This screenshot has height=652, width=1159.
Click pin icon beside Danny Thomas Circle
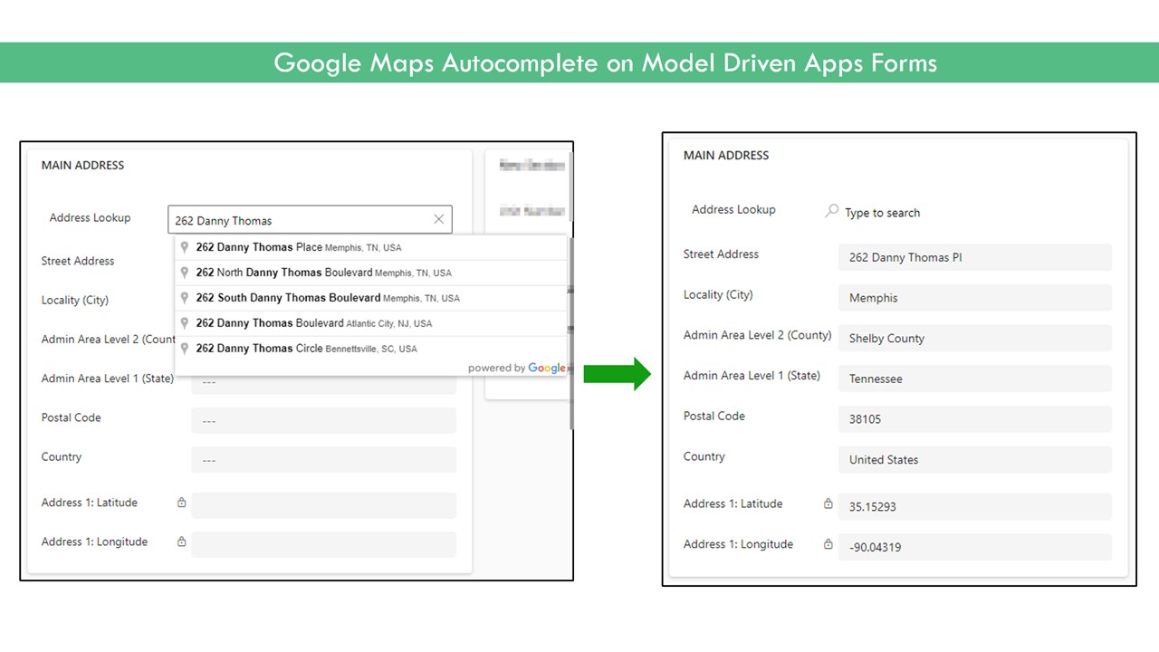click(x=185, y=349)
